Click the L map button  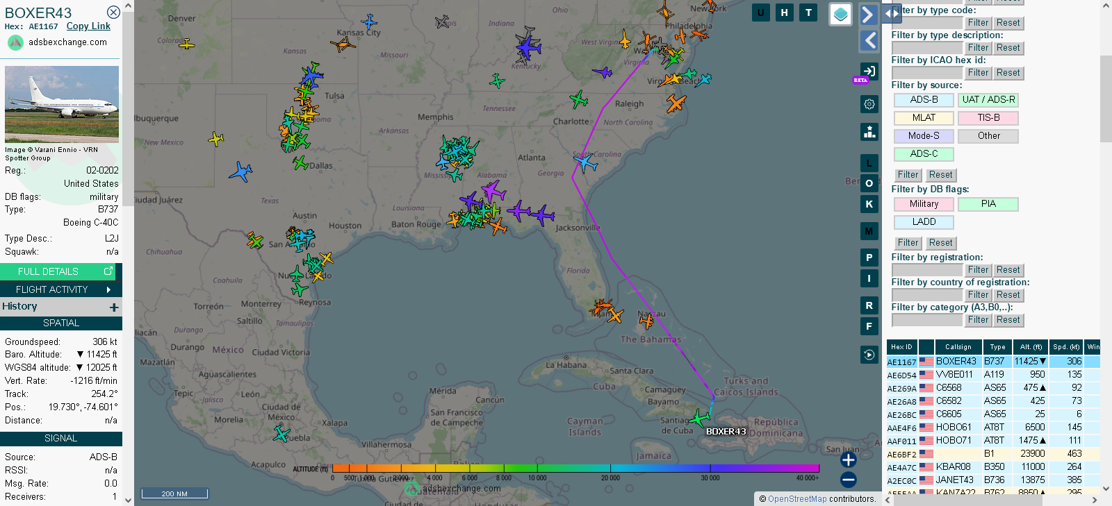[x=869, y=163]
